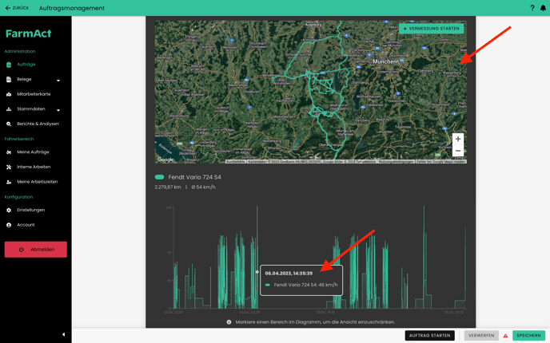Click Vermessung Starten on the map
This screenshot has height=343, width=550.
point(431,29)
